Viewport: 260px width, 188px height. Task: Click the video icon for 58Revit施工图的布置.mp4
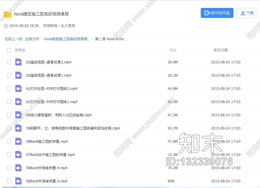(x=18, y=141)
